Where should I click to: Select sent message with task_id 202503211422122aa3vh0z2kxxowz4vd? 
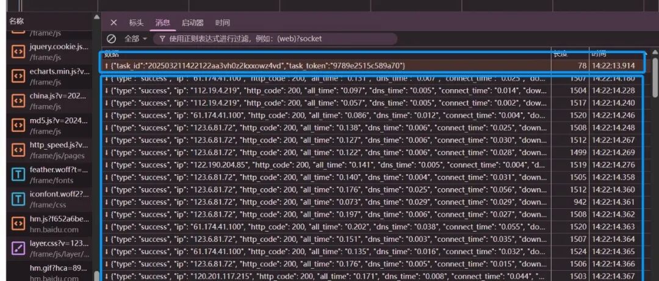[x=373, y=65]
